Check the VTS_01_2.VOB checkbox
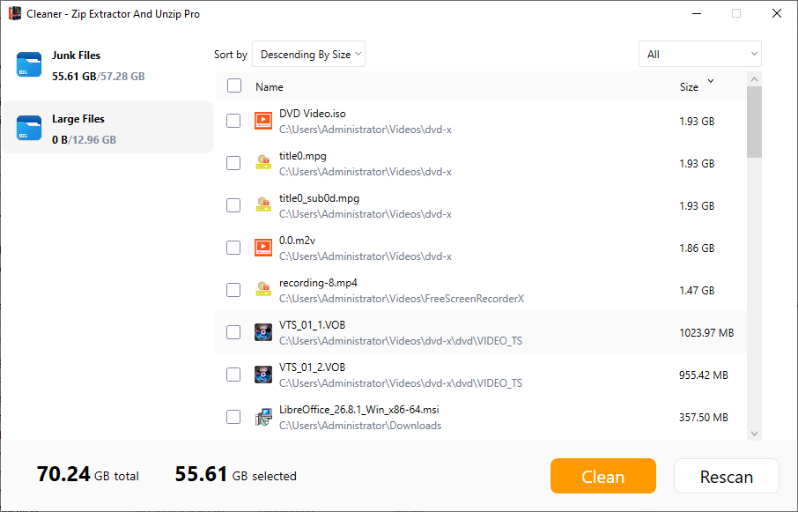Image resolution: width=798 pixels, height=512 pixels. pos(233,375)
